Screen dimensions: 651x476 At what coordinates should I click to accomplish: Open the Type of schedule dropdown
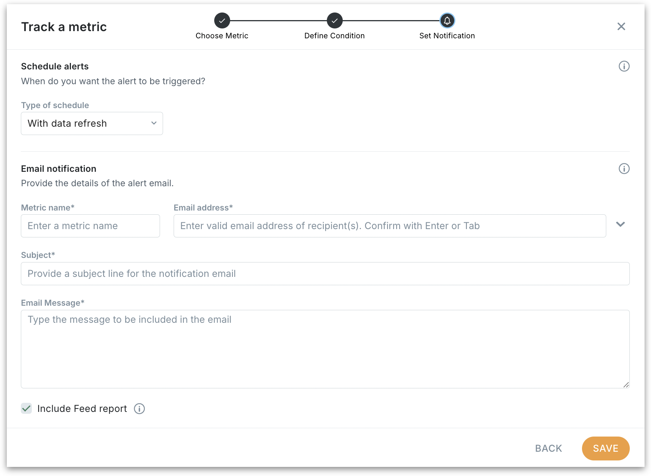point(92,123)
